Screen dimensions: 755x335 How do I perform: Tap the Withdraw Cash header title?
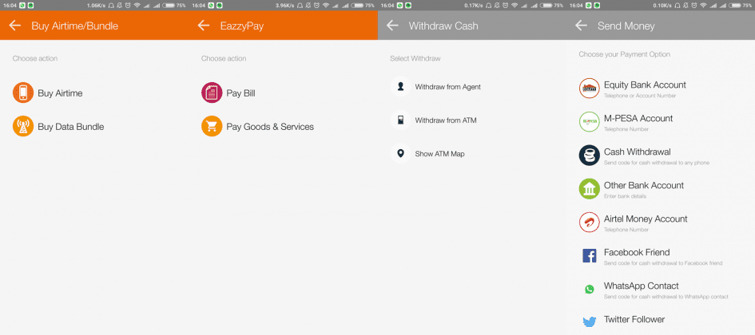(x=443, y=26)
